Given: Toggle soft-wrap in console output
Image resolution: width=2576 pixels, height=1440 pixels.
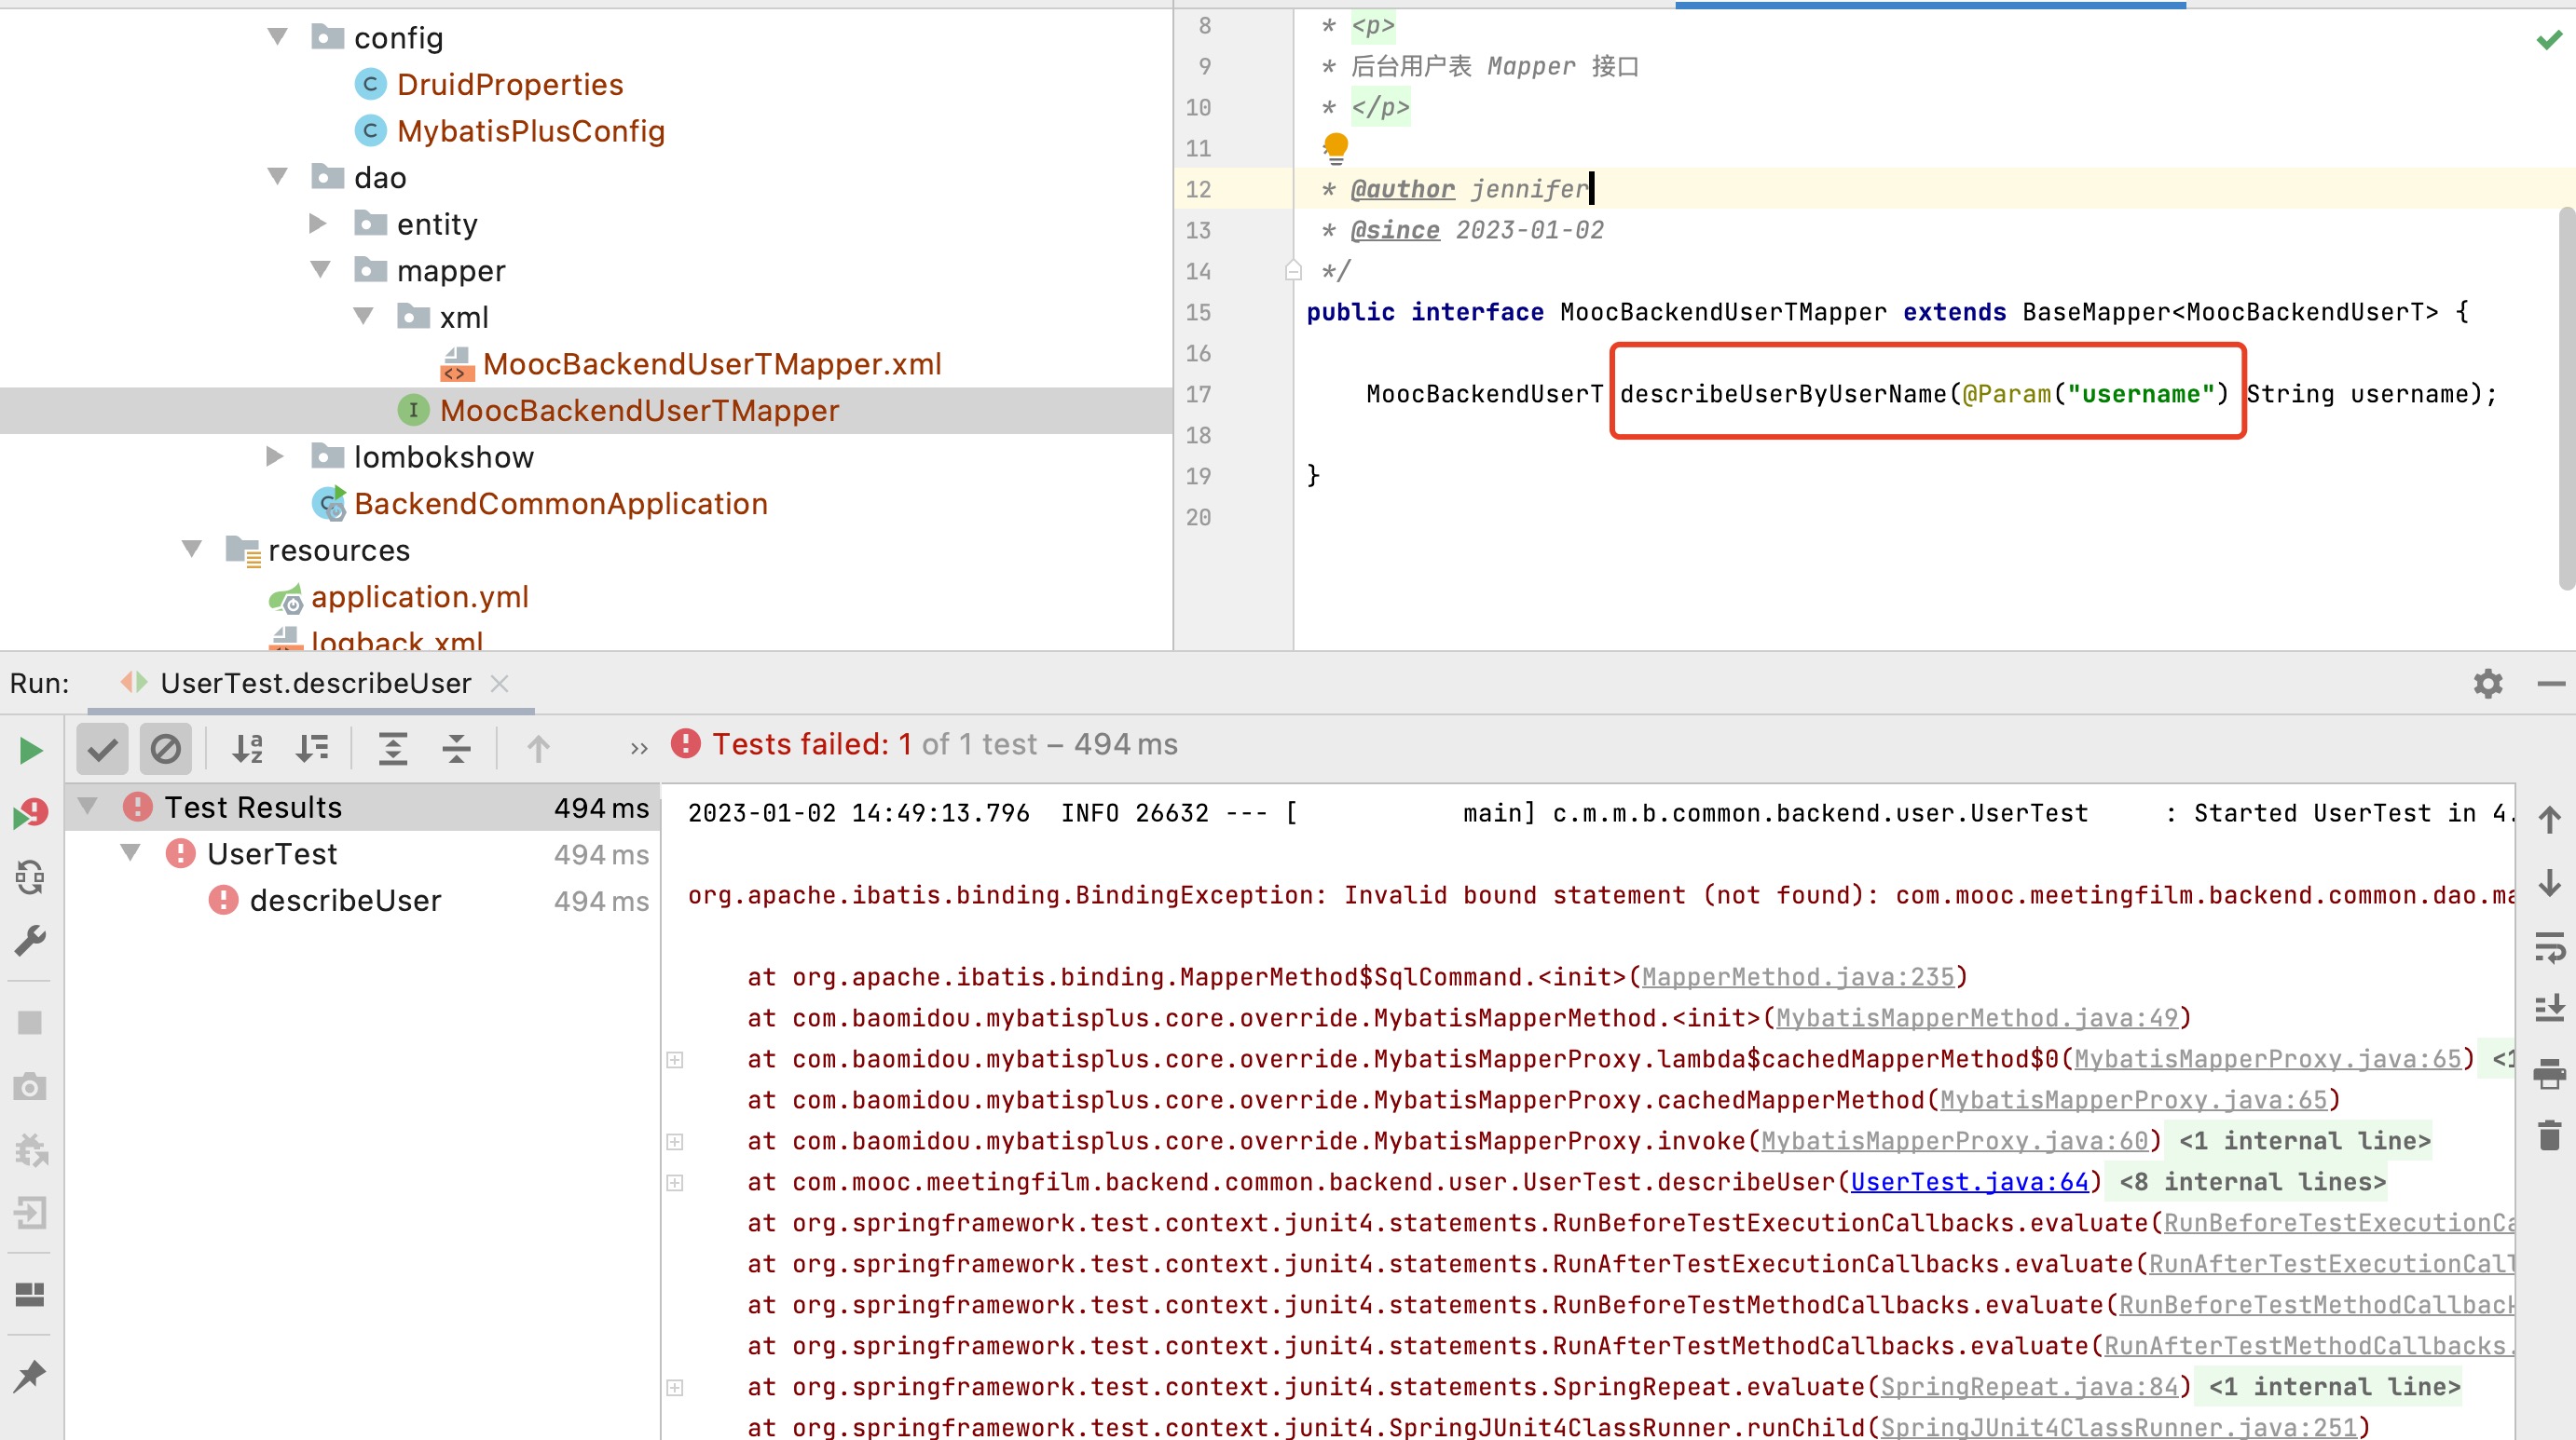Looking at the screenshot, I should tap(2549, 946).
